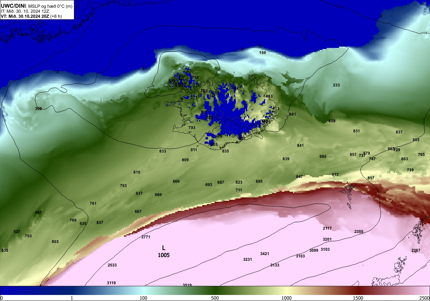Click the freezing level value 2355

pyautogui.click(x=359, y=232)
